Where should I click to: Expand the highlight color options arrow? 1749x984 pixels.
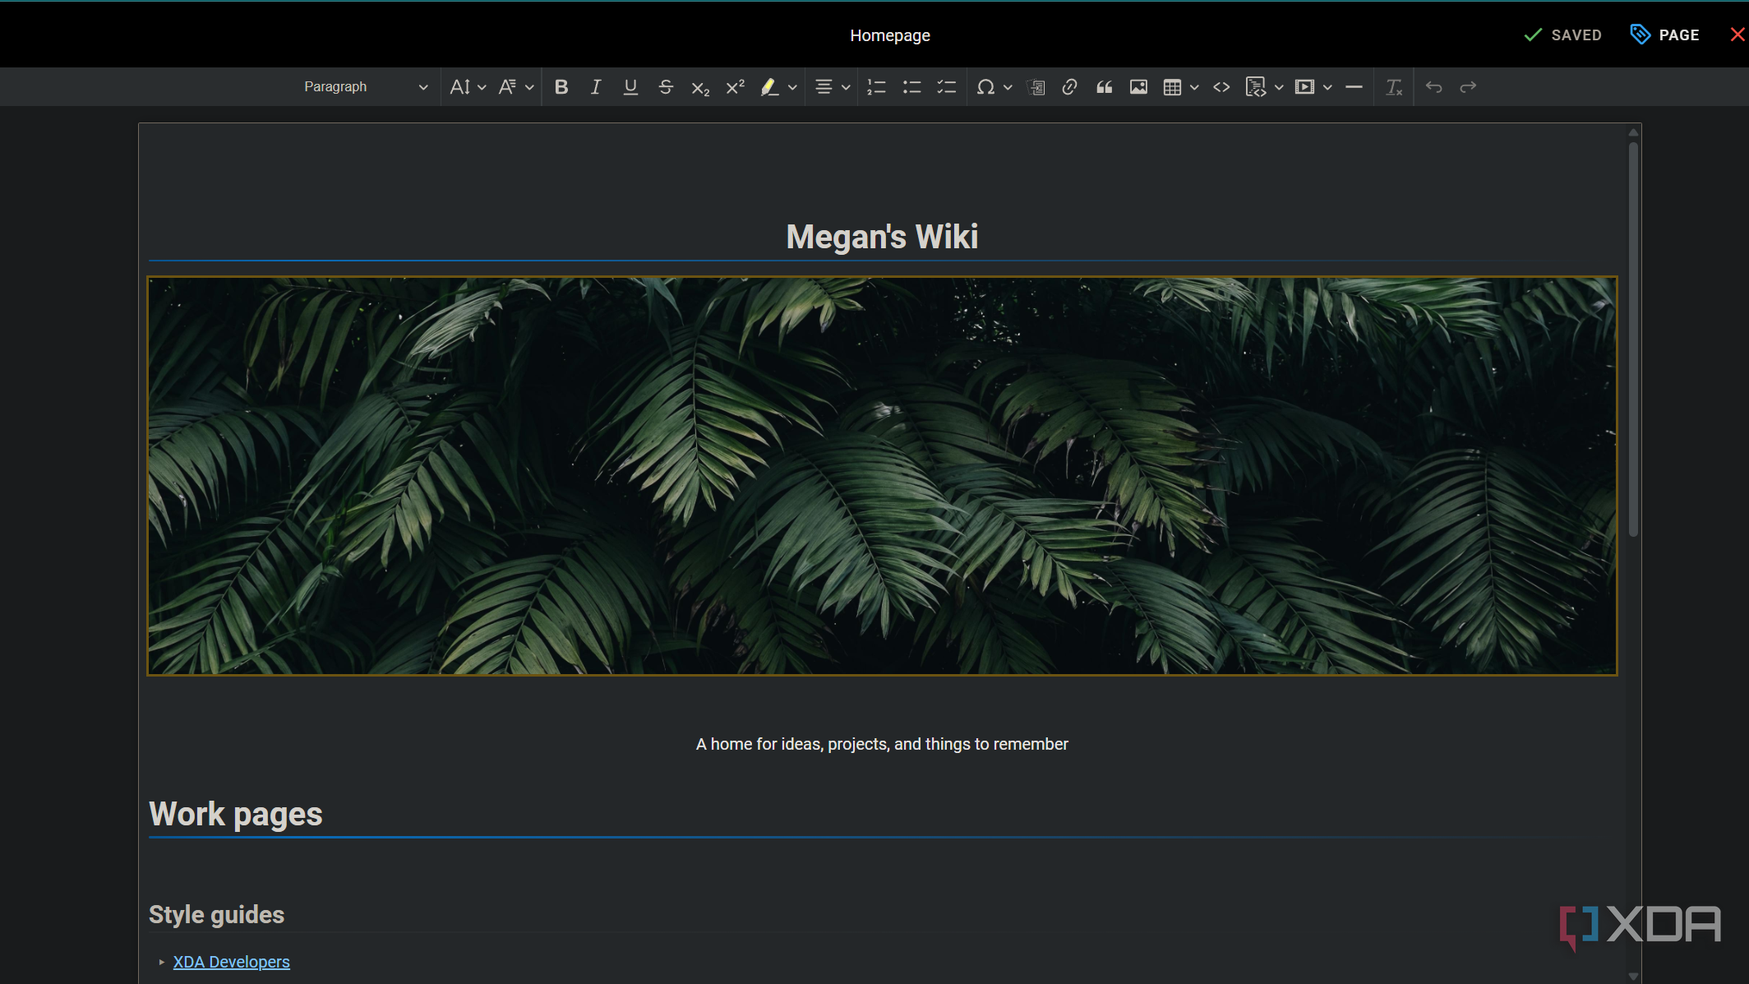click(792, 87)
